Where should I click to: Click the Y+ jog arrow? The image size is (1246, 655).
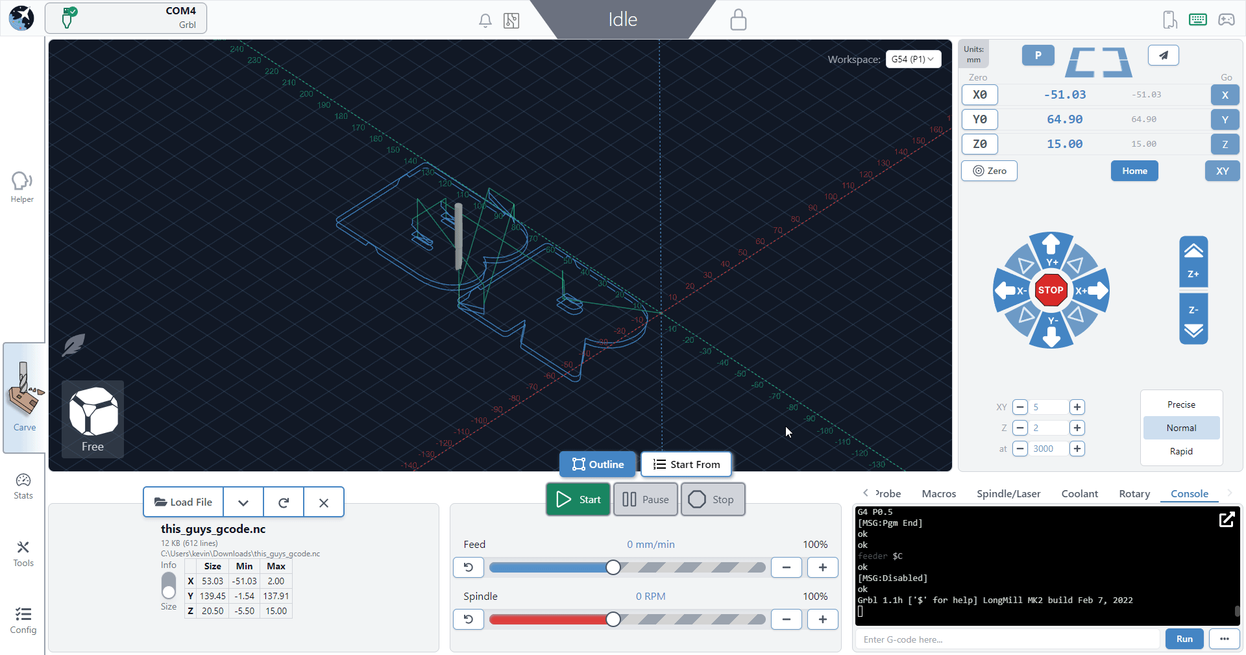pos(1051,250)
